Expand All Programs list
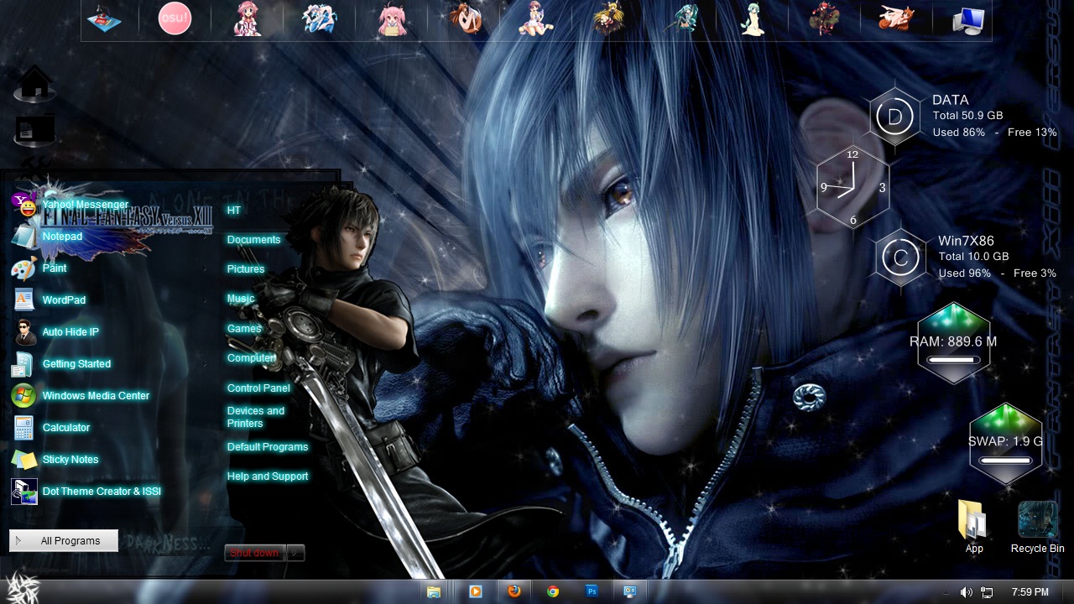The width and height of the screenshot is (1074, 604). pyautogui.click(x=64, y=541)
